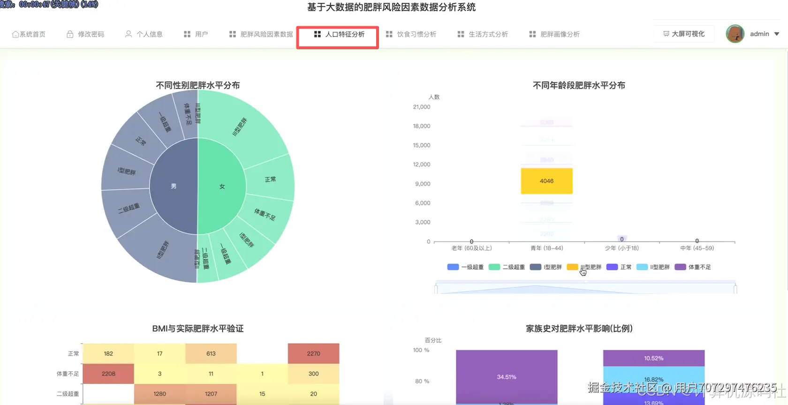Viewport: 788px width, 405px height.
Task: Click 家族史对肥胖水平影响(比例) chart title
Action: coord(579,329)
